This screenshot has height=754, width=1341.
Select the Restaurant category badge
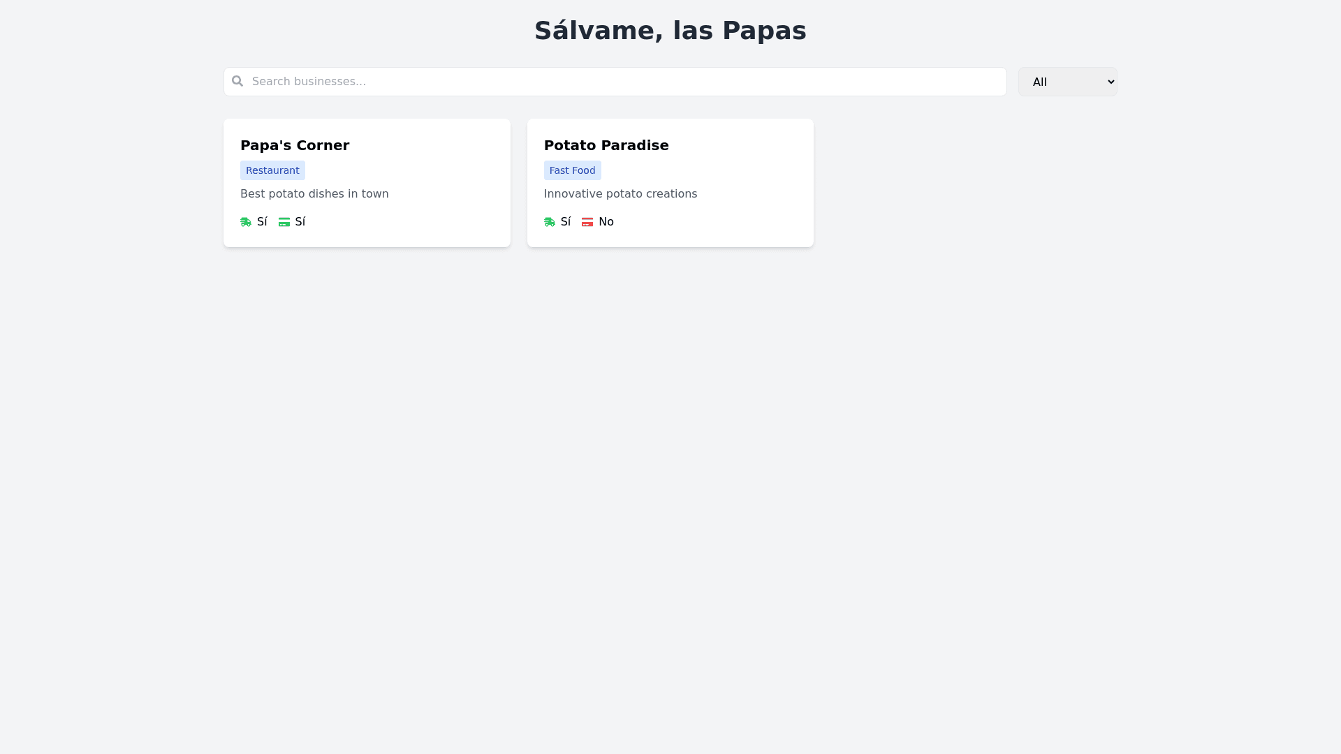click(272, 170)
